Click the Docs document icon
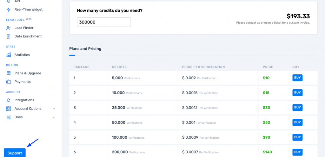 9,117
